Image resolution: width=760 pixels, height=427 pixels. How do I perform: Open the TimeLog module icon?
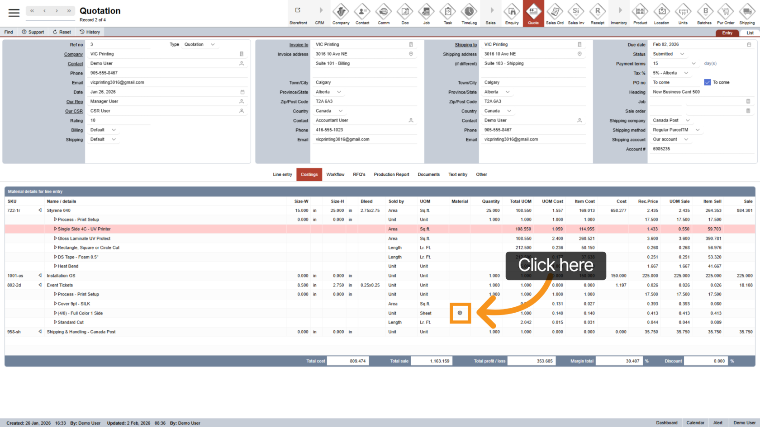(469, 13)
